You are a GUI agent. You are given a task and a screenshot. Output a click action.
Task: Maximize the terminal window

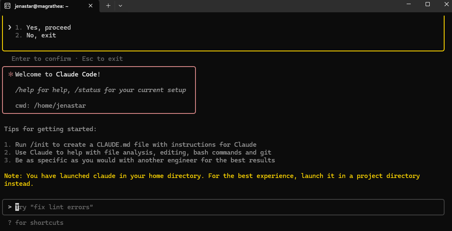[428, 5]
